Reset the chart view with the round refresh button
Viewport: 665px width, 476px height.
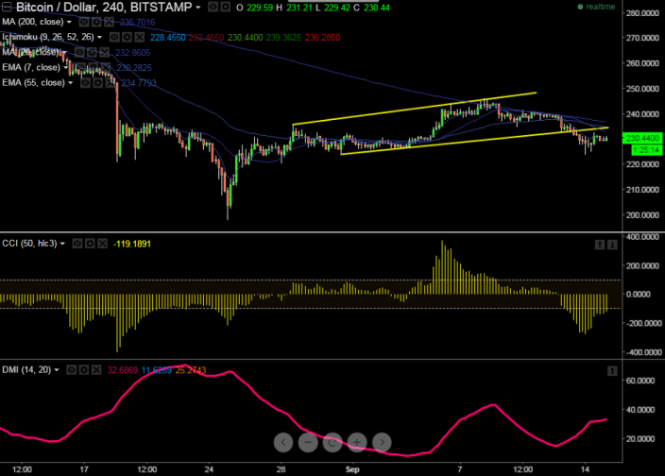tap(332, 443)
